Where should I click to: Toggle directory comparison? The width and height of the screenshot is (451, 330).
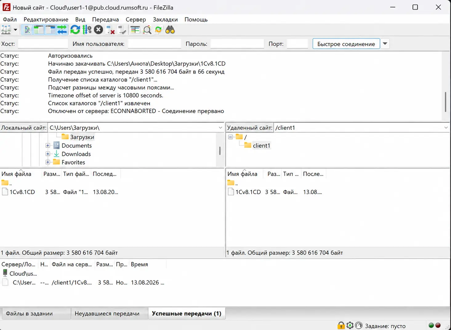coord(147,30)
